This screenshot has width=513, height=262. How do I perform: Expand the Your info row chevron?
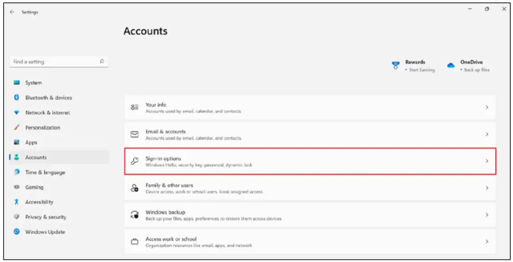click(x=487, y=107)
